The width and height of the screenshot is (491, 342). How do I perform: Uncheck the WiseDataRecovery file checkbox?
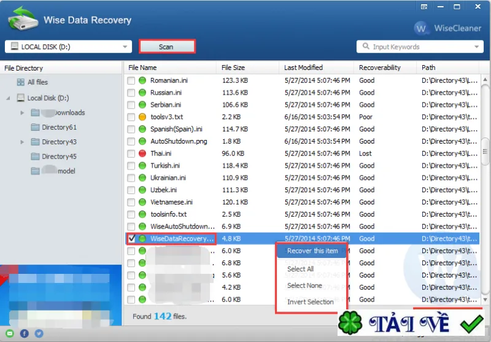[x=131, y=238]
